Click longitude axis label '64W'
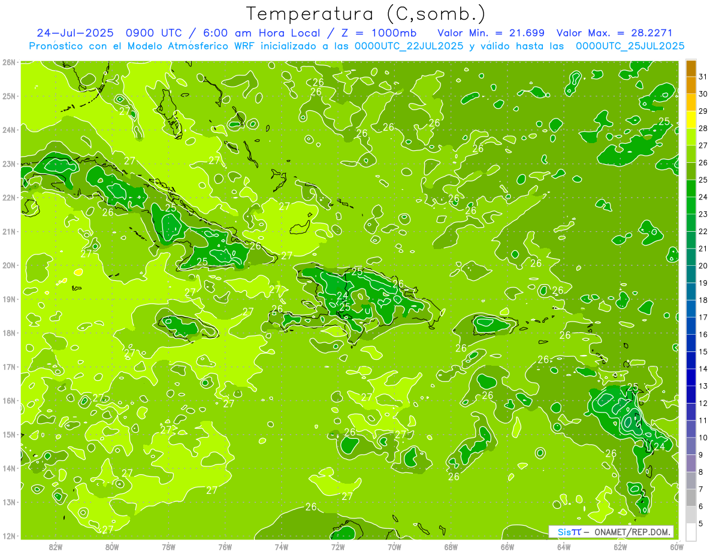The height and width of the screenshot is (555, 719). point(564,547)
